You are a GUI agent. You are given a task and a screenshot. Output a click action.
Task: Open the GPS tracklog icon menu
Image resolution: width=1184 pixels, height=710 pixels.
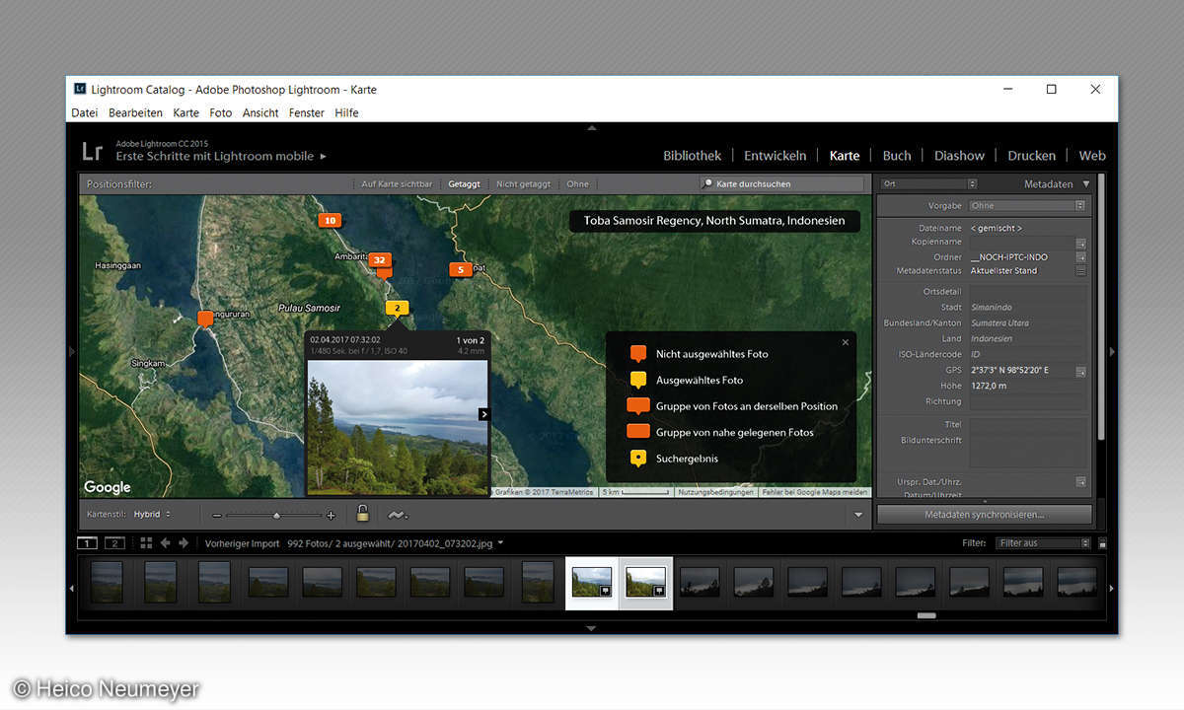click(397, 515)
